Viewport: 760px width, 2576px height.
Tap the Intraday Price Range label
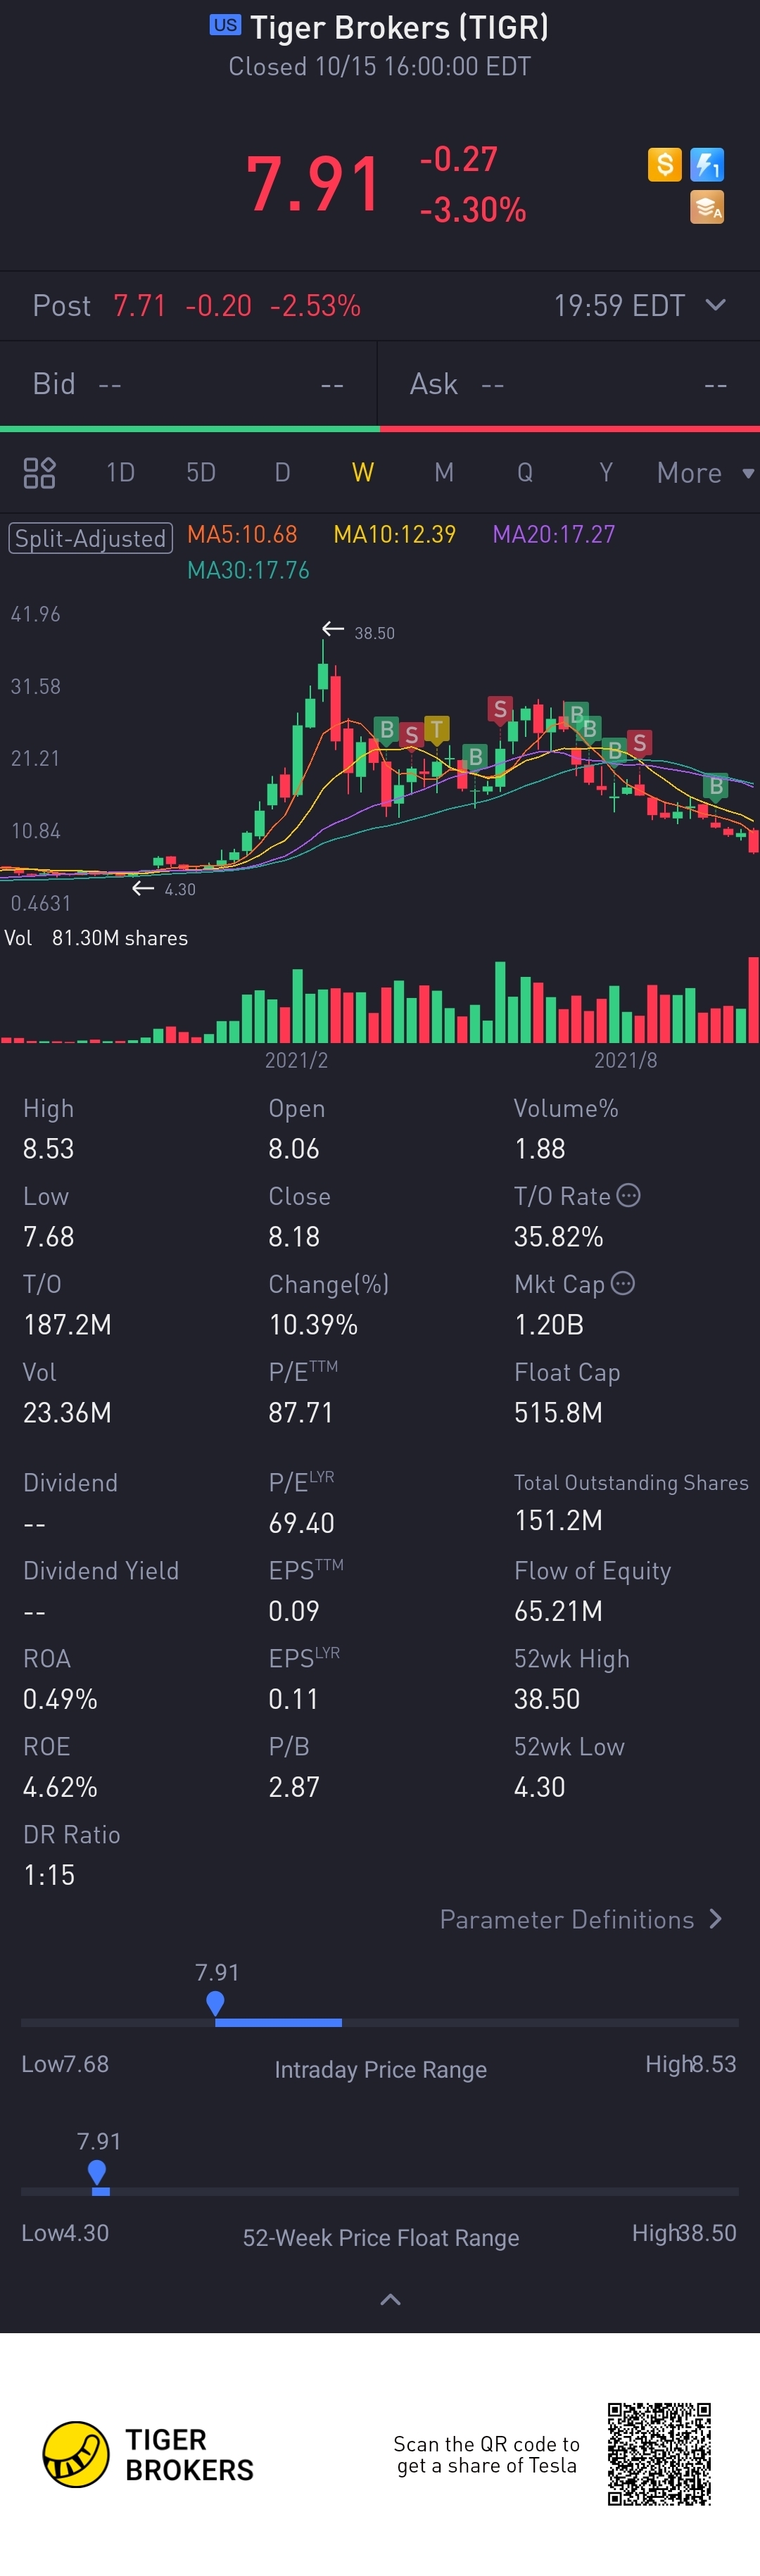click(381, 2069)
